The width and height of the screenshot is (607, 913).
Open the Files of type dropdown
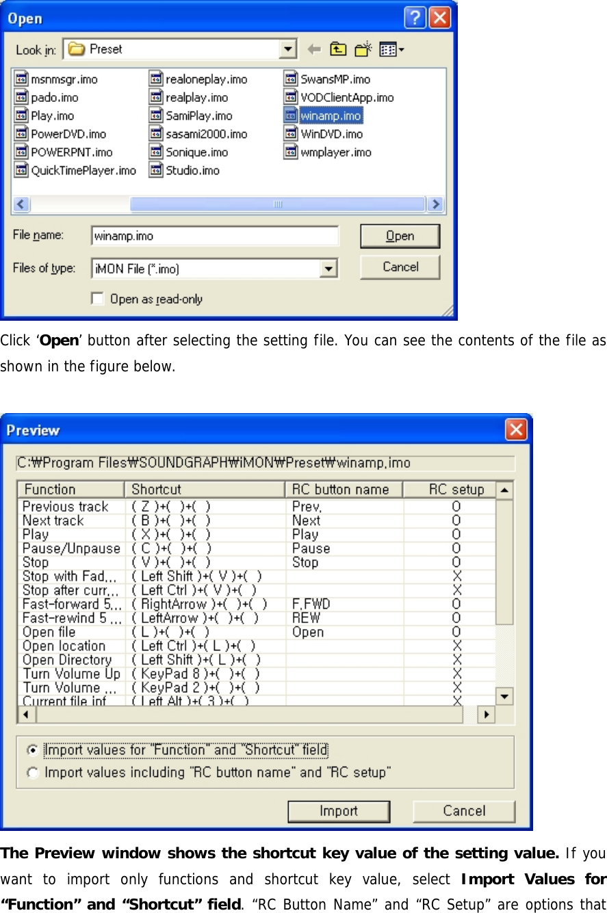pyautogui.click(x=330, y=268)
